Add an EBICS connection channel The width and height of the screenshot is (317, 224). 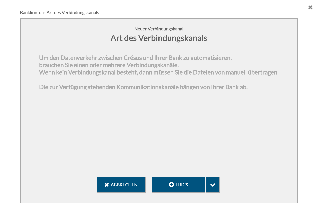point(178,185)
